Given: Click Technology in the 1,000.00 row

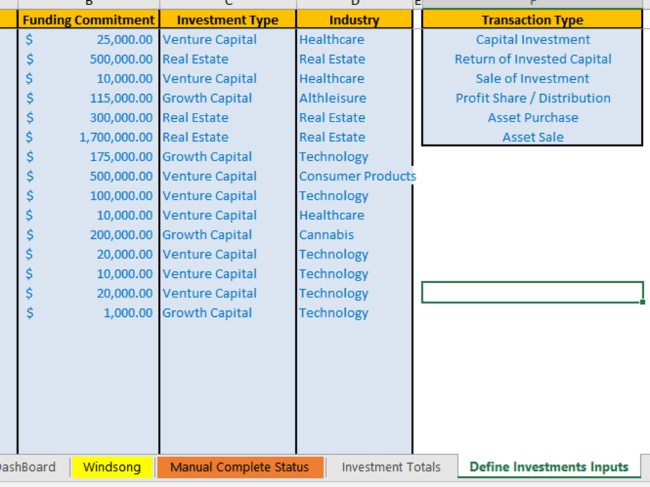Looking at the screenshot, I should (354, 313).
